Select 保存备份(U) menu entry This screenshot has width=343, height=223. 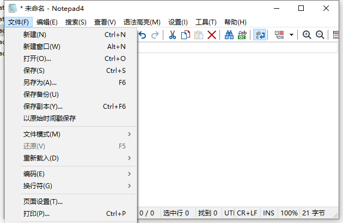tap(71, 95)
